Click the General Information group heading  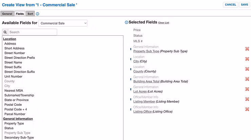click(18, 119)
